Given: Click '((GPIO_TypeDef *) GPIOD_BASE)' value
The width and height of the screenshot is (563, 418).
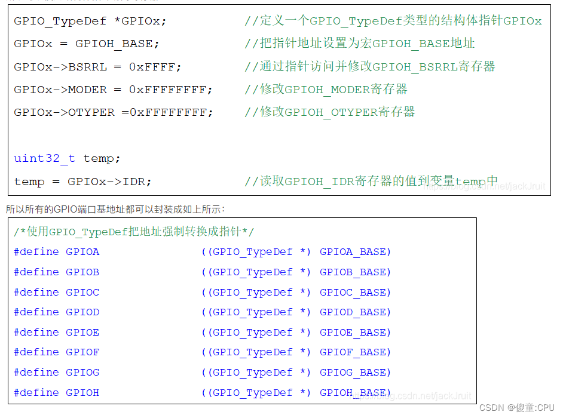Looking at the screenshot, I should 296,312.
